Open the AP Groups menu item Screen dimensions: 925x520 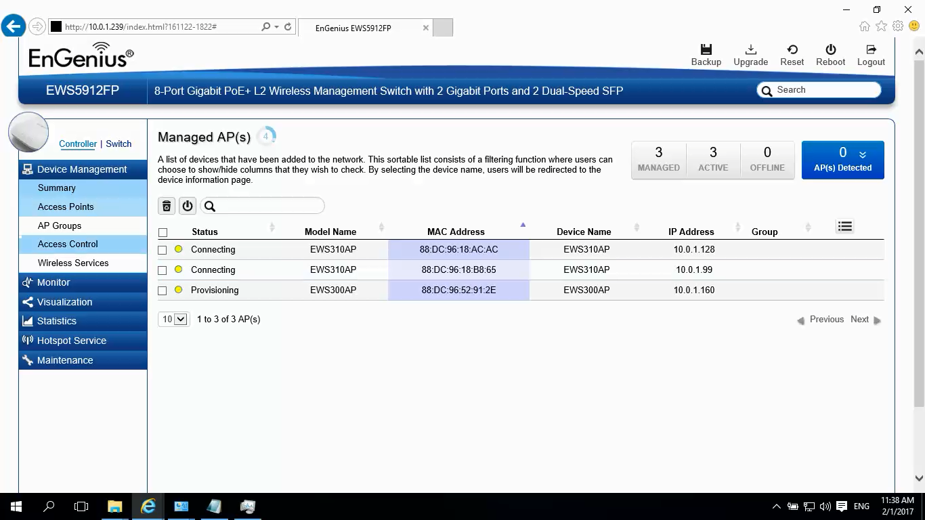click(x=83, y=225)
